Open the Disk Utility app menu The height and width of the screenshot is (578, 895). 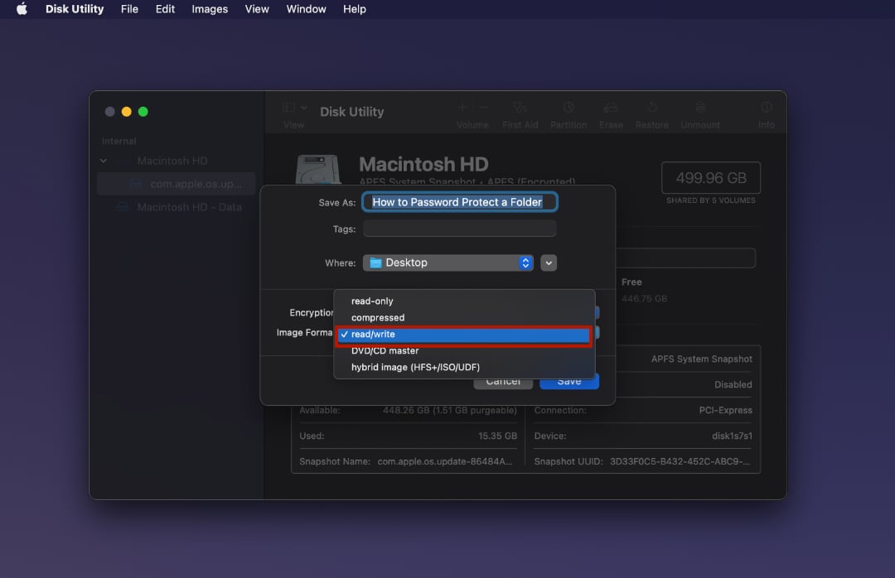click(x=75, y=9)
